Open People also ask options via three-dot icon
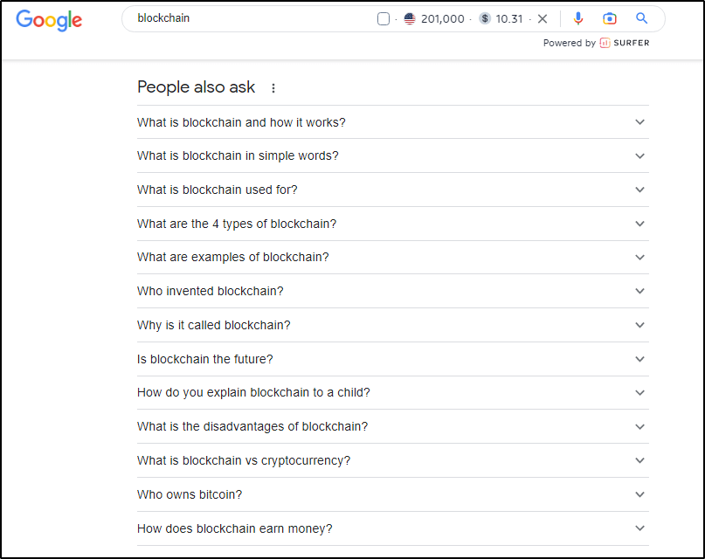This screenshot has height=559, width=705. click(x=273, y=88)
